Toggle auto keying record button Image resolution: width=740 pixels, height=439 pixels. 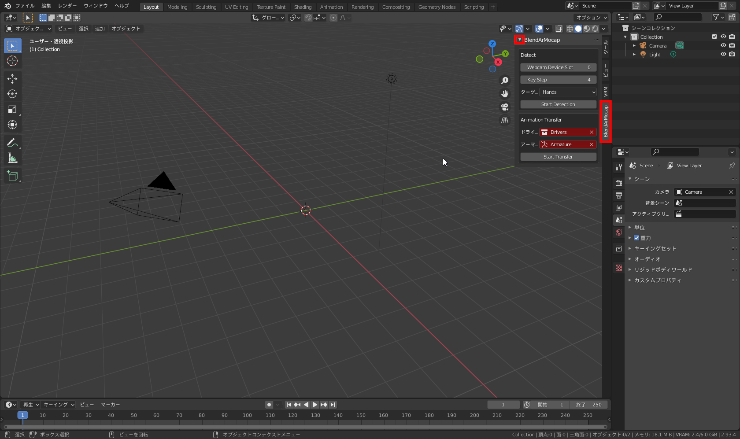click(x=269, y=405)
